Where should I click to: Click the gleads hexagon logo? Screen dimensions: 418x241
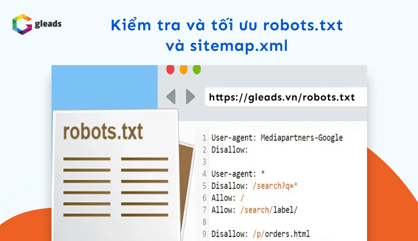(22, 25)
